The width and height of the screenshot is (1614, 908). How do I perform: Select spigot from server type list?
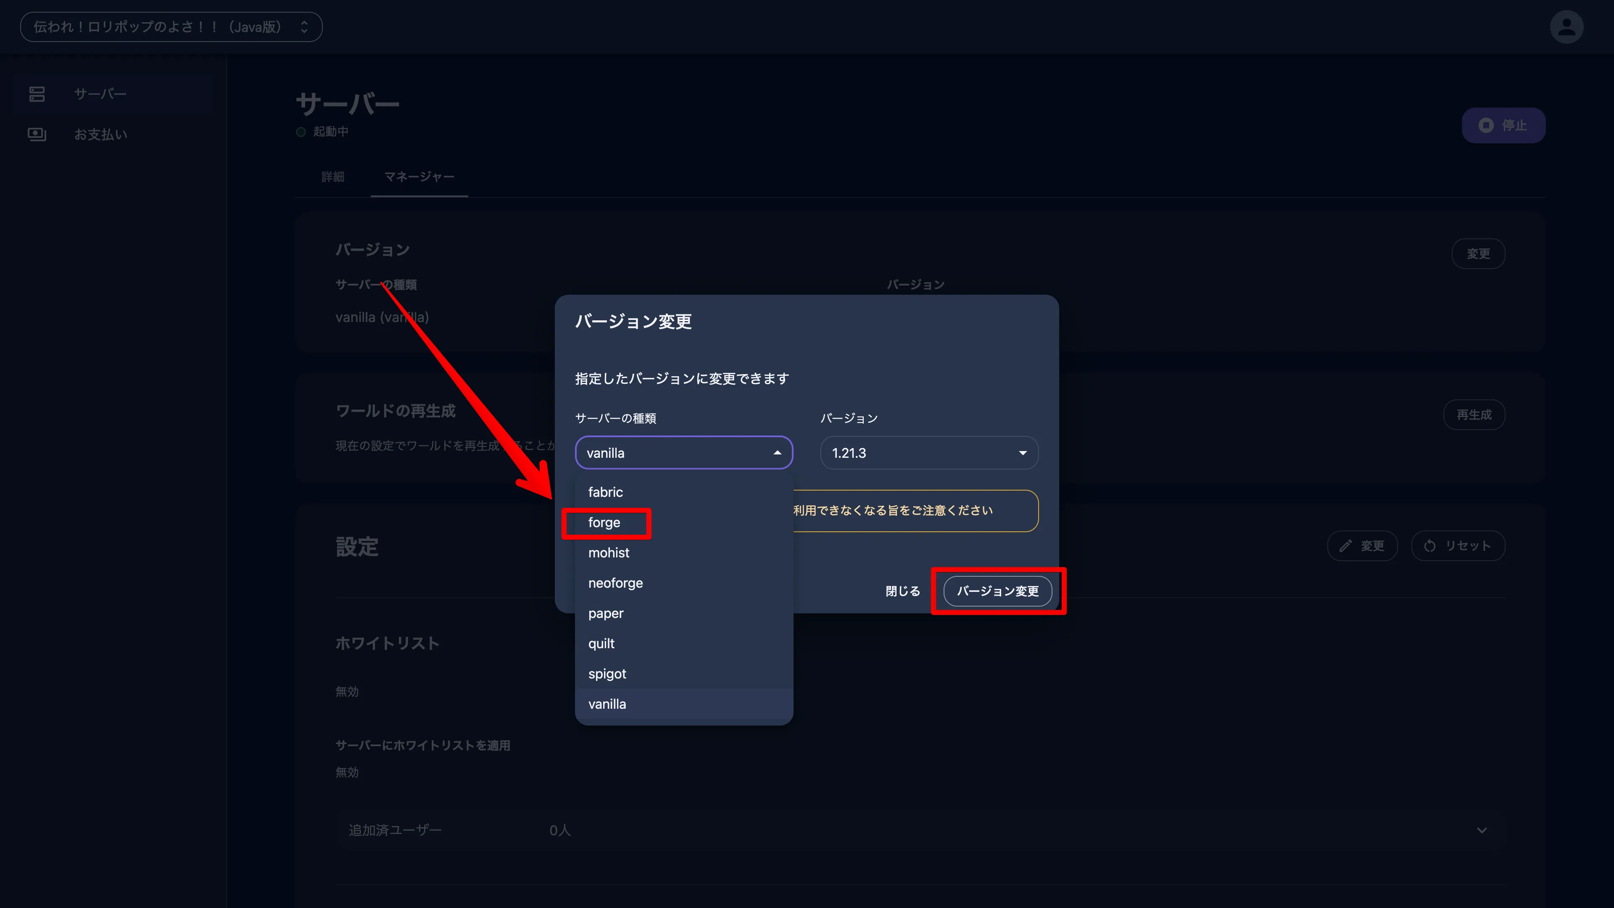684,673
